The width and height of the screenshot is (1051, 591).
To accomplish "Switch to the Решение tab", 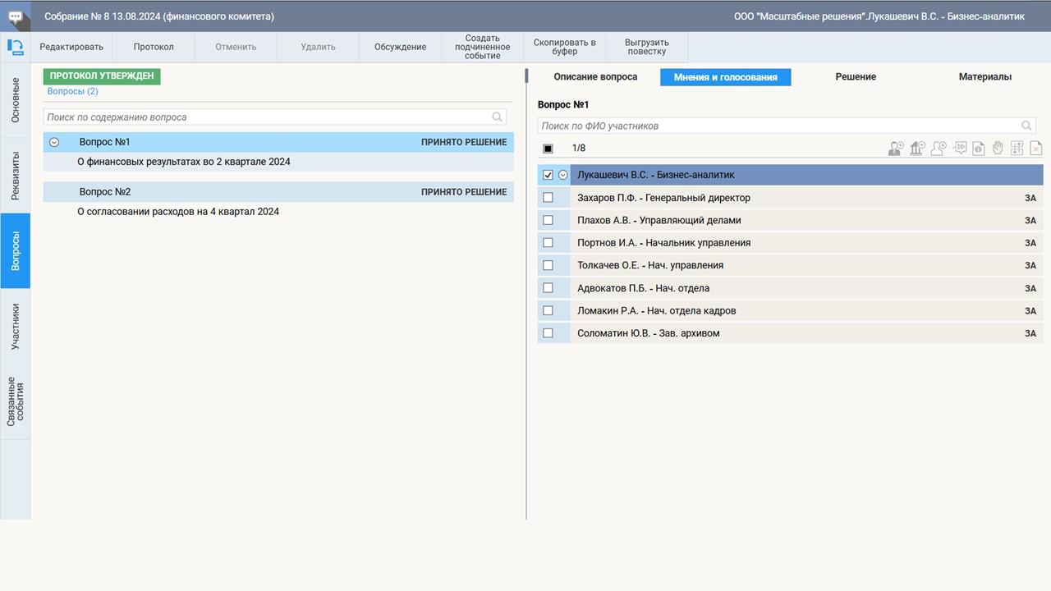I will point(856,77).
